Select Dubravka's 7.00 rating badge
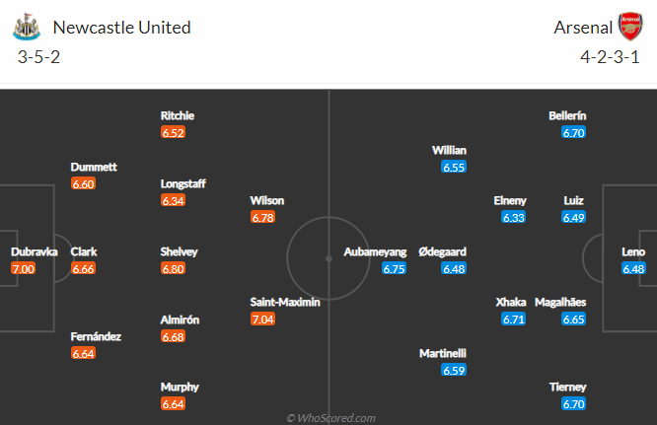The image size is (657, 425). point(24,268)
